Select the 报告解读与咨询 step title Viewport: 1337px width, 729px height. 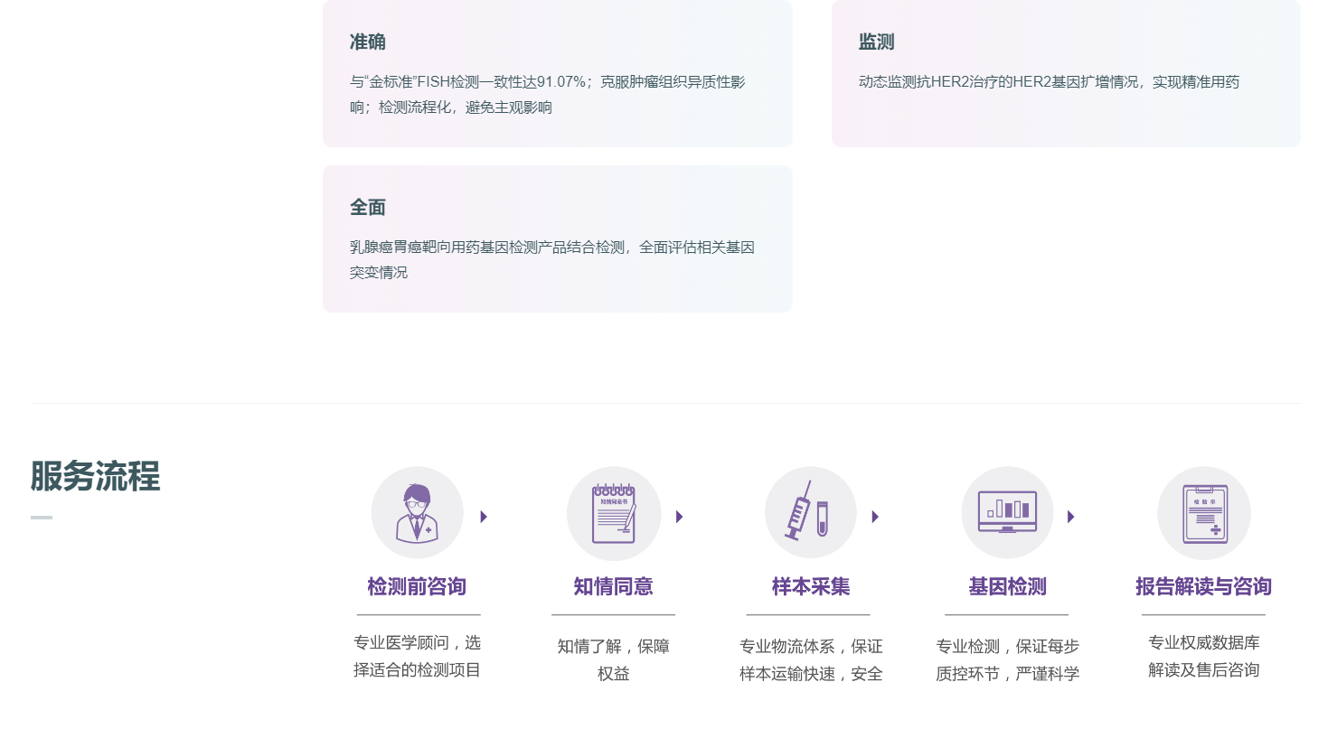pyautogui.click(x=1203, y=587)
